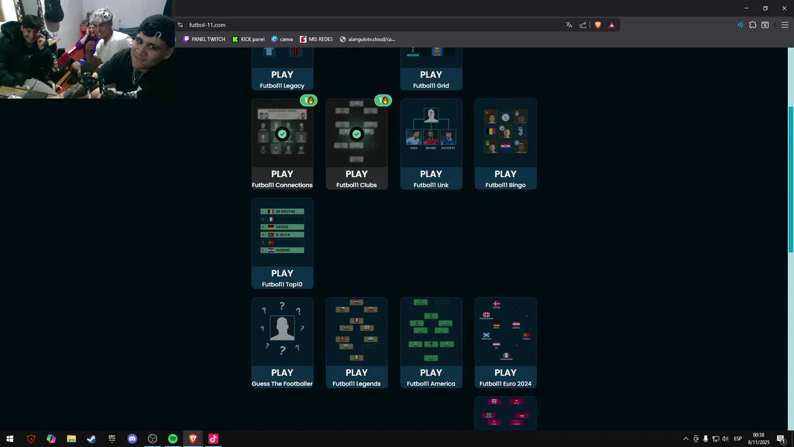This screenshot has width=794, height=447.
Task: Click the Euro 2024 flags thumbnail
Action: click(x=506, y=330)
